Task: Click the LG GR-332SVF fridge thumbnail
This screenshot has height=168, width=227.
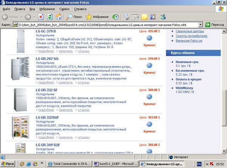Action: click(x=20, y=127)
